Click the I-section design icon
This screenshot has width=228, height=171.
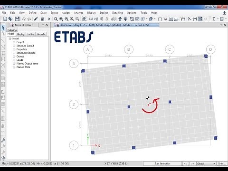tap(214, 19)
